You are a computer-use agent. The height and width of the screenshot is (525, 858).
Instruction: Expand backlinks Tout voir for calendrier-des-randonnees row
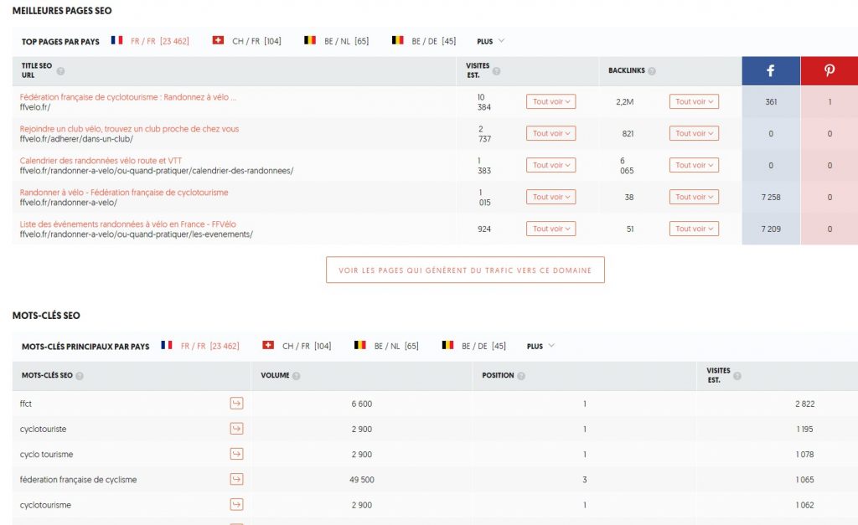(x=694, y=165)
